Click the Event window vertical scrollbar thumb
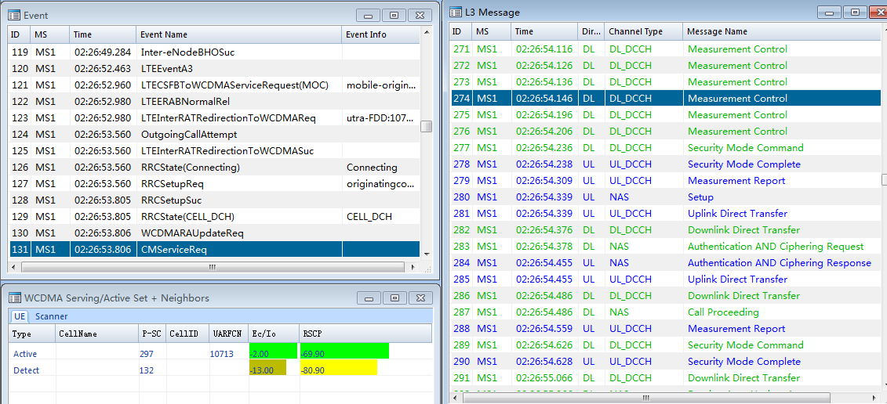 (x=426, y=126)
